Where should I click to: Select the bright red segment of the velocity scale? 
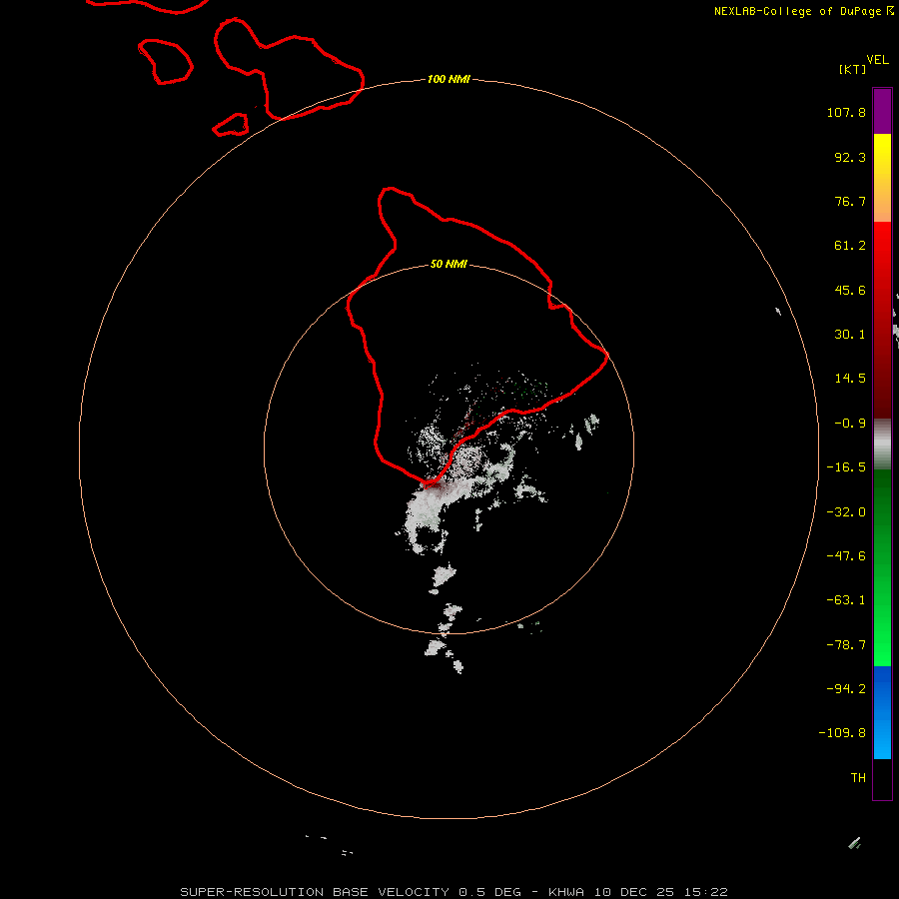882,320
